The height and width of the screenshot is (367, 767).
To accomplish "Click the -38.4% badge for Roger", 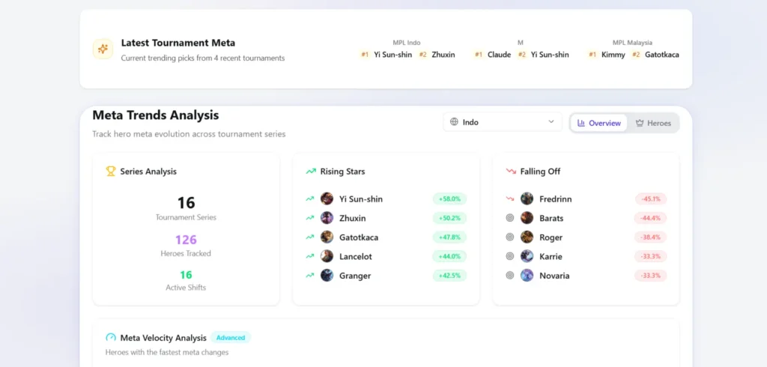I will click(651, 237).
